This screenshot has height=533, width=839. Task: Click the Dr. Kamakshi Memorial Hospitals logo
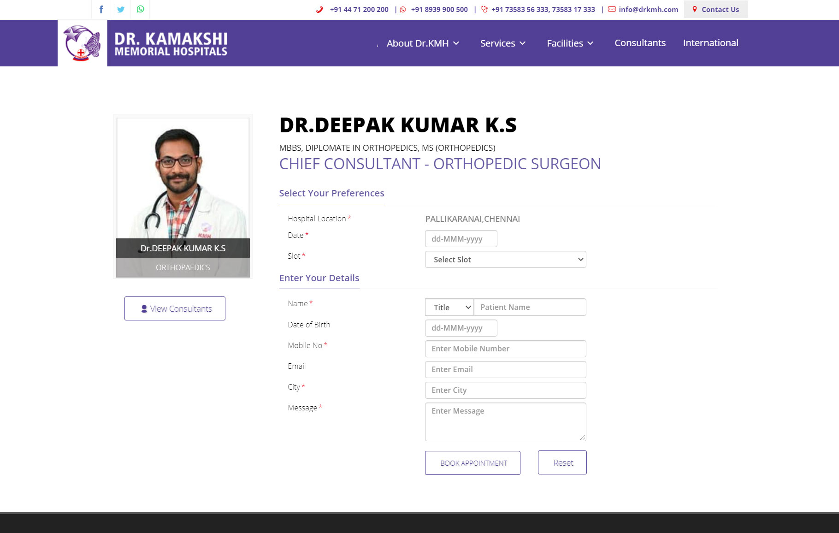tap(143, 43)
